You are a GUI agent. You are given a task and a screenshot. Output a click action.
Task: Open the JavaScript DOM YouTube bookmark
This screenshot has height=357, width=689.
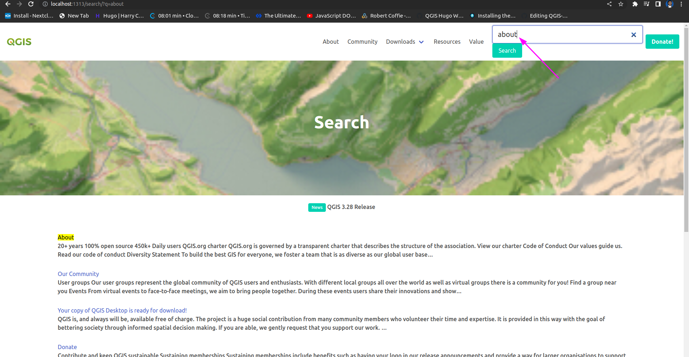pos(331,15)
